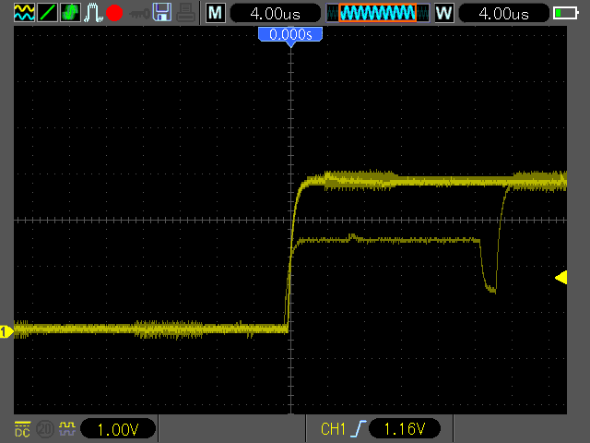This screenshot has width=590, height=443.
Task: Click the rising edge trigger icon
Action: [x=359, y=428]
